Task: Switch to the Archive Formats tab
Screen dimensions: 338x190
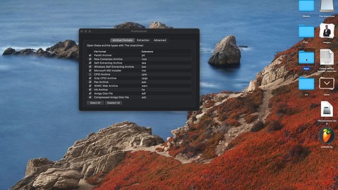Action: (x=123, y=40)
